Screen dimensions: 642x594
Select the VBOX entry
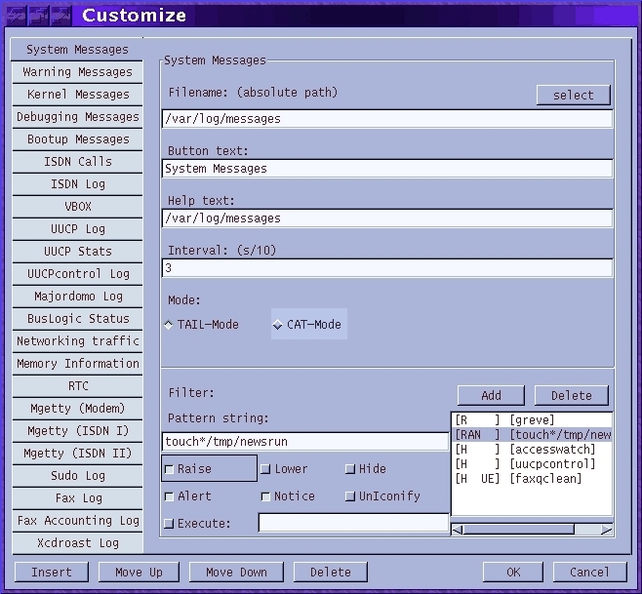77,207
